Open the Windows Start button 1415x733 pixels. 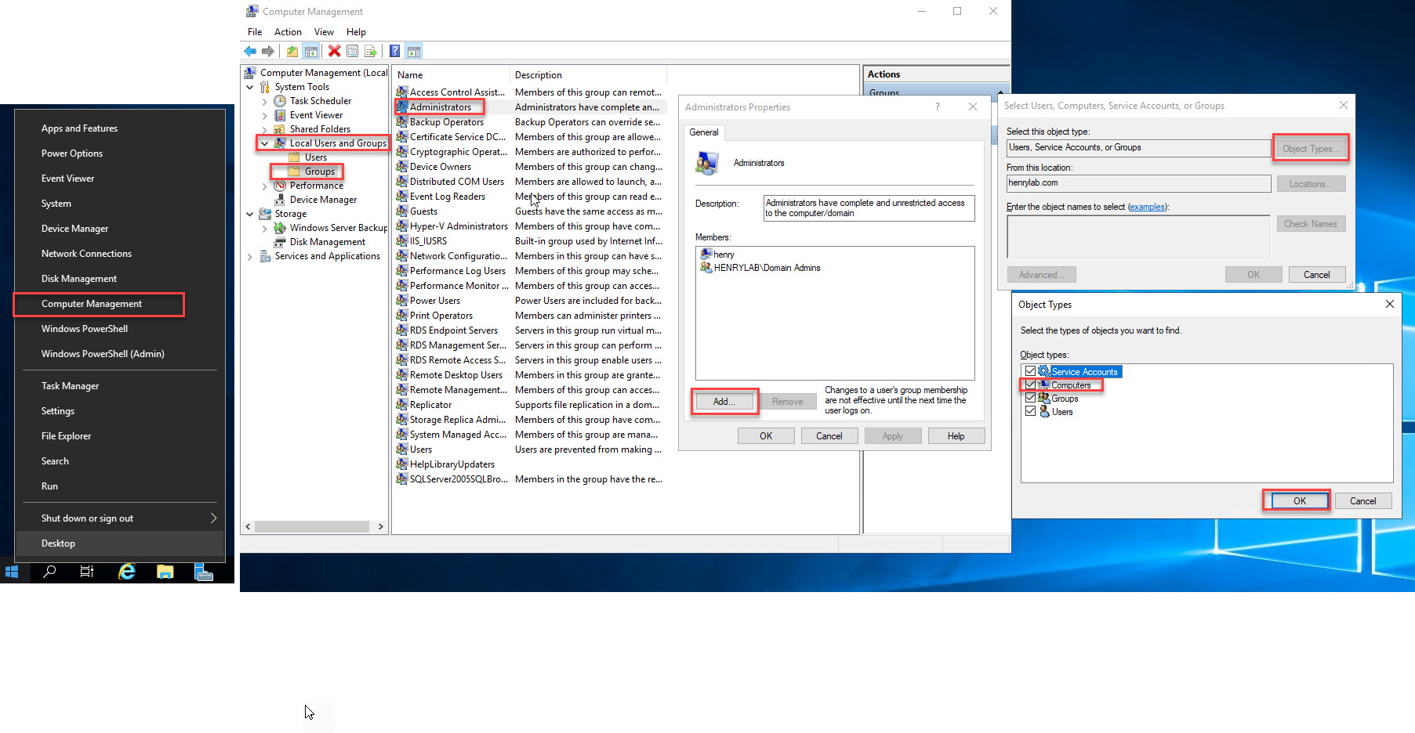click(x=12, y=572)
